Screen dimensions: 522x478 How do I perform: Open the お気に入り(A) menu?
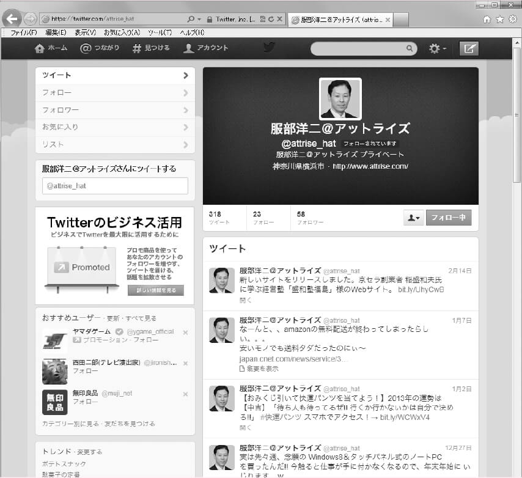(122, 32)
